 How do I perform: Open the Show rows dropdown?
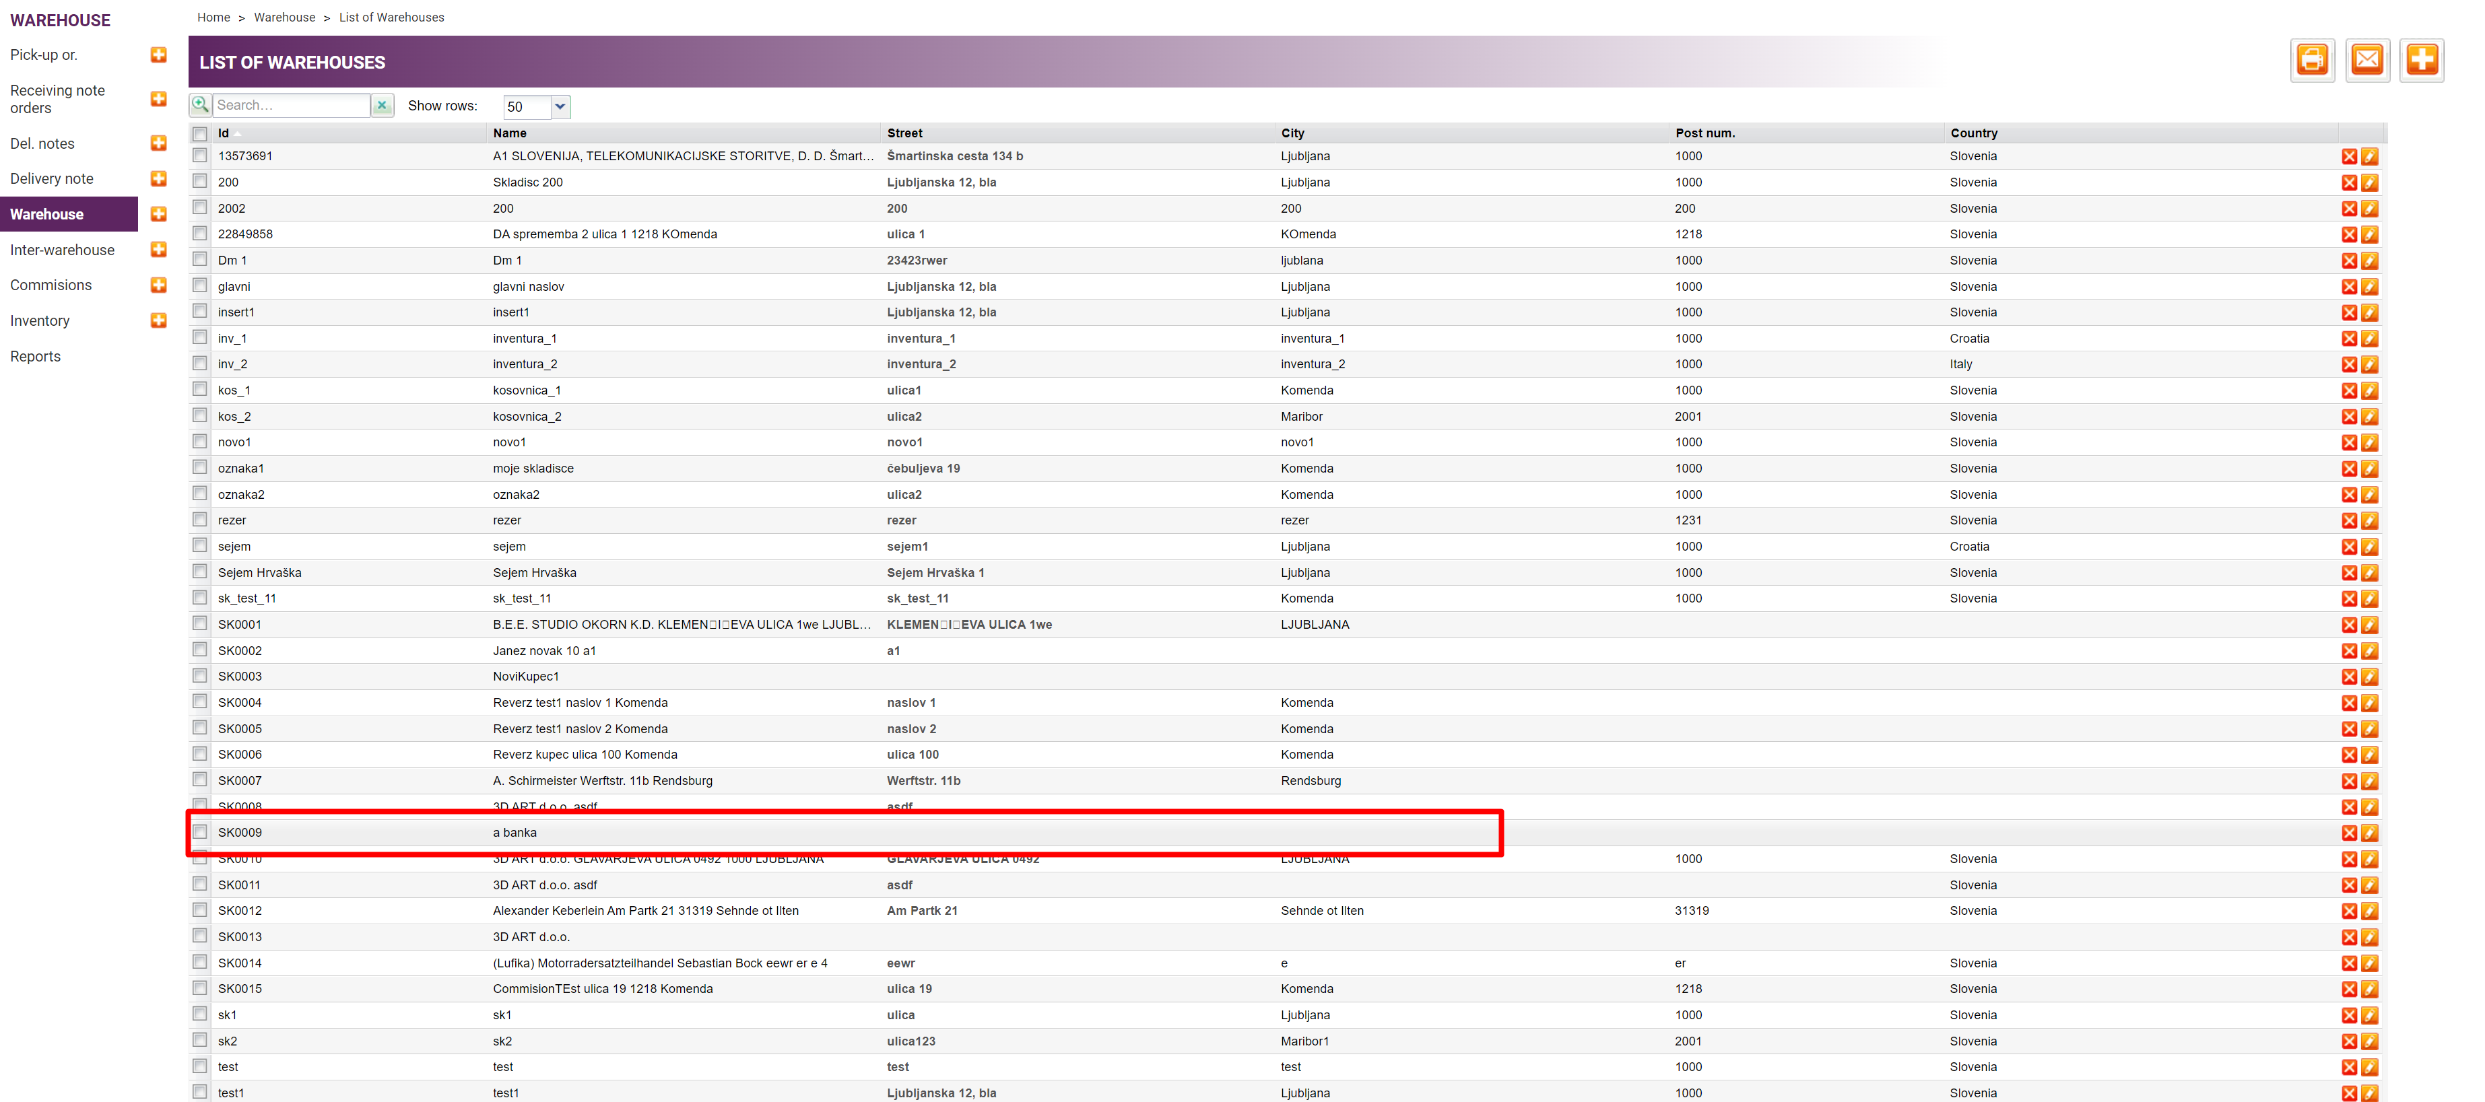(x=560, y=106)
